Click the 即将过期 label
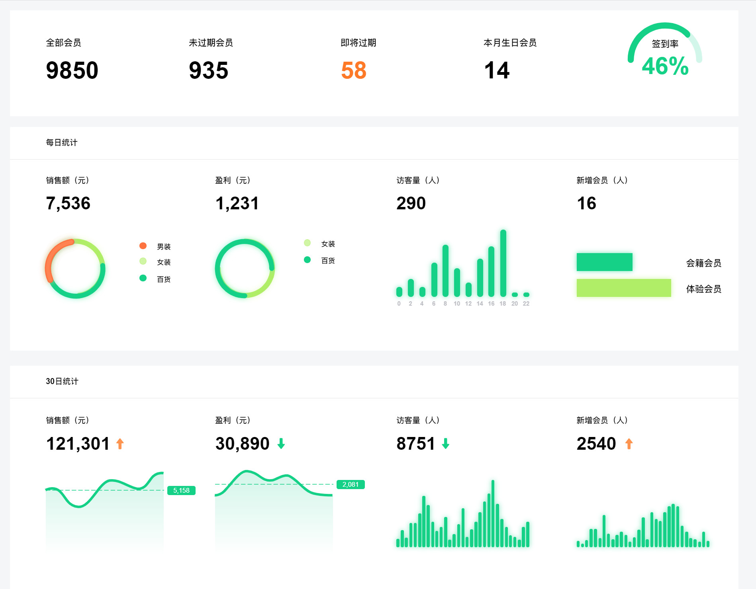756x589 pixels. 358,43
